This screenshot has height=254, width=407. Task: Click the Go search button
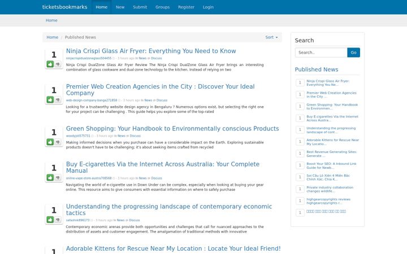click(353, 52)
